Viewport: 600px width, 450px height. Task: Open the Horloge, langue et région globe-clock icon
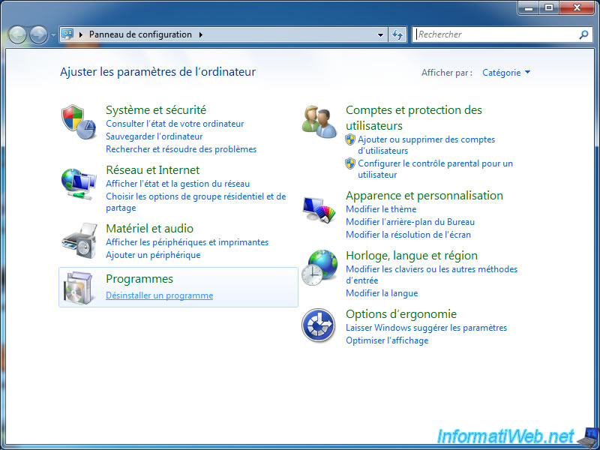[x=319, y=268]
